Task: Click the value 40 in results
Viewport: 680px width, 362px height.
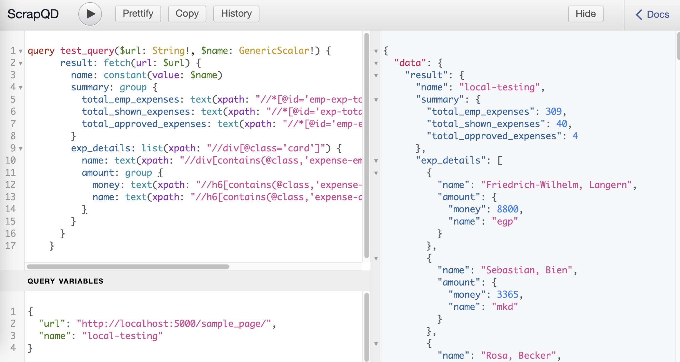Action: pos(562,124)
